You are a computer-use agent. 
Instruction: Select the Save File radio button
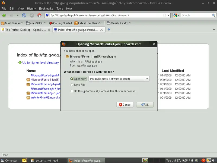72,85
